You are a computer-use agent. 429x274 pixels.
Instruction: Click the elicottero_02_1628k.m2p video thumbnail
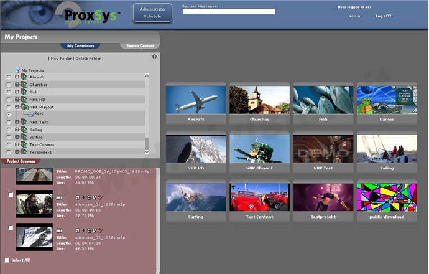[x=34, y=237]
